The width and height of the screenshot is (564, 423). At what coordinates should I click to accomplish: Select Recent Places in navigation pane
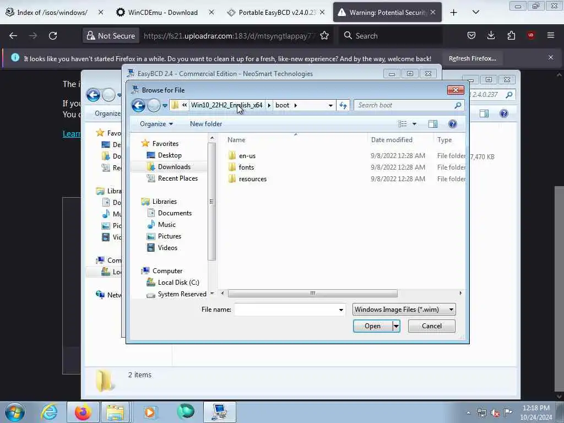coord(177,178)
